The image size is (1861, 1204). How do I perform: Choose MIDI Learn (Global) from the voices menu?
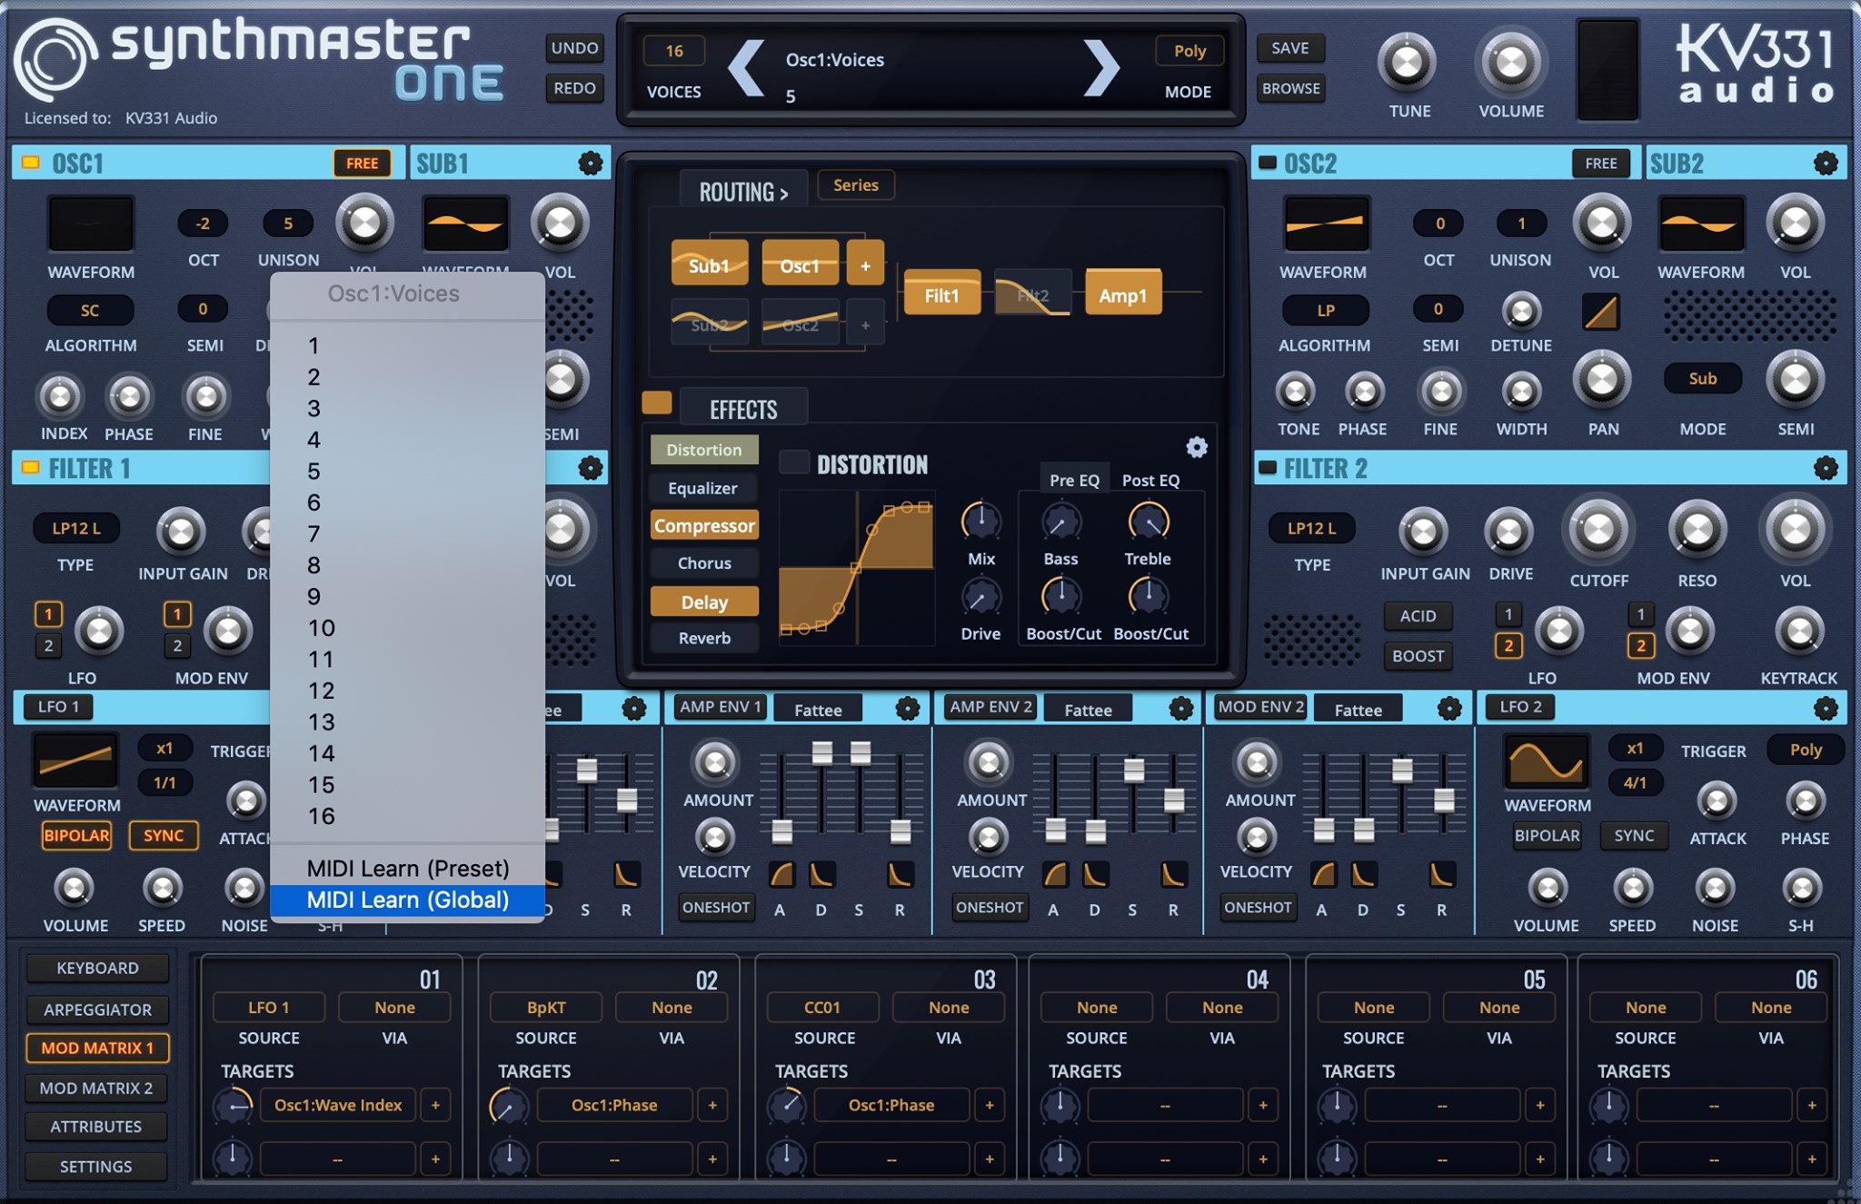point(409,900)
